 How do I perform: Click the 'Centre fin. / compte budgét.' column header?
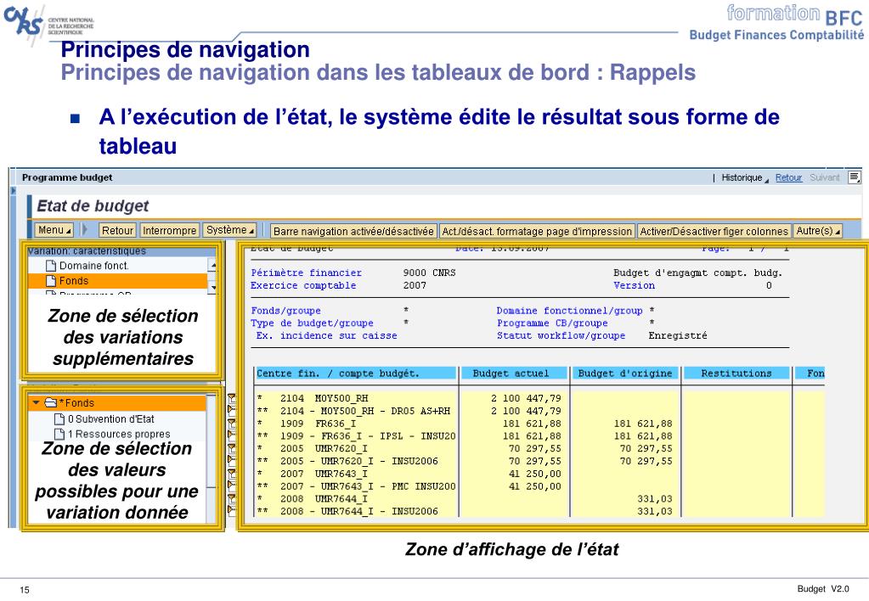pyautogui.click(x=356, y=374)
